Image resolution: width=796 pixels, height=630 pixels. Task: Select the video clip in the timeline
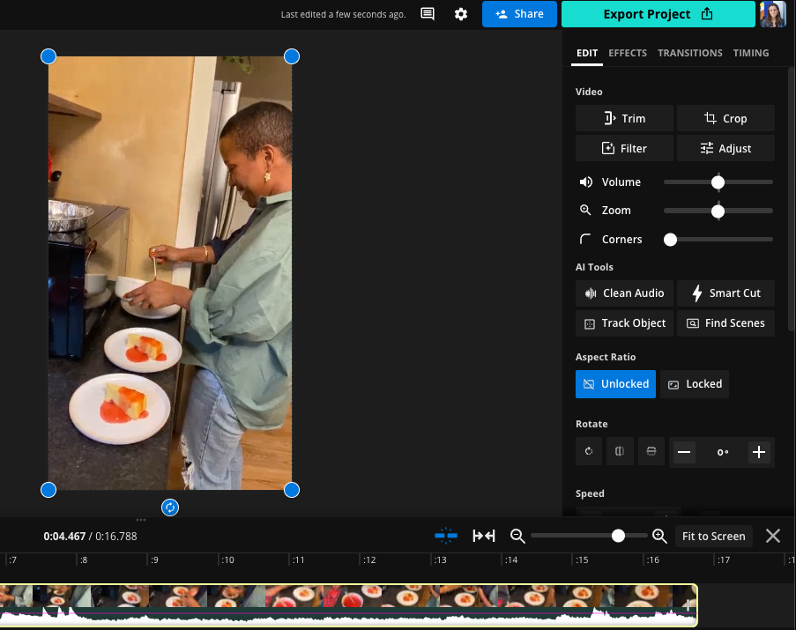click(348, 605)
